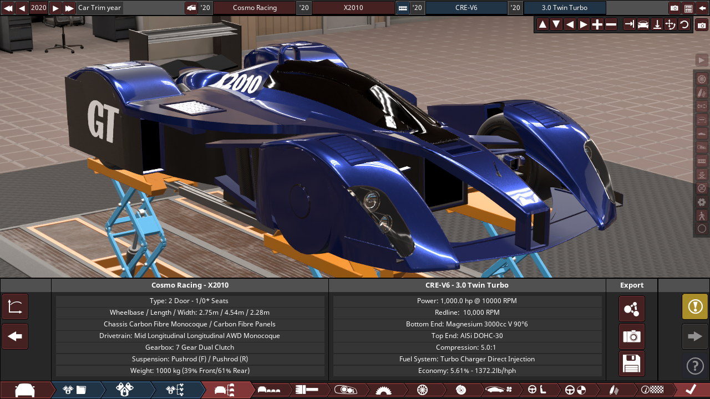This screenshot has height=399, width=710.
Task: Open the gearbox half-gear tab
Action: click(x=383, y=390)
